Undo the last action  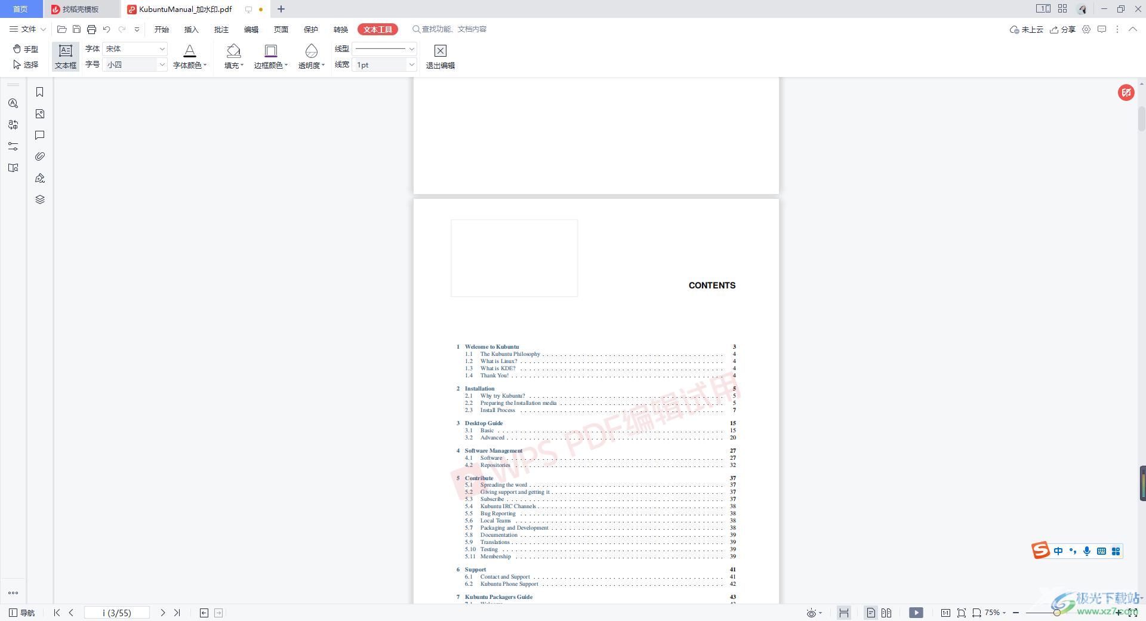click(107, 29)
